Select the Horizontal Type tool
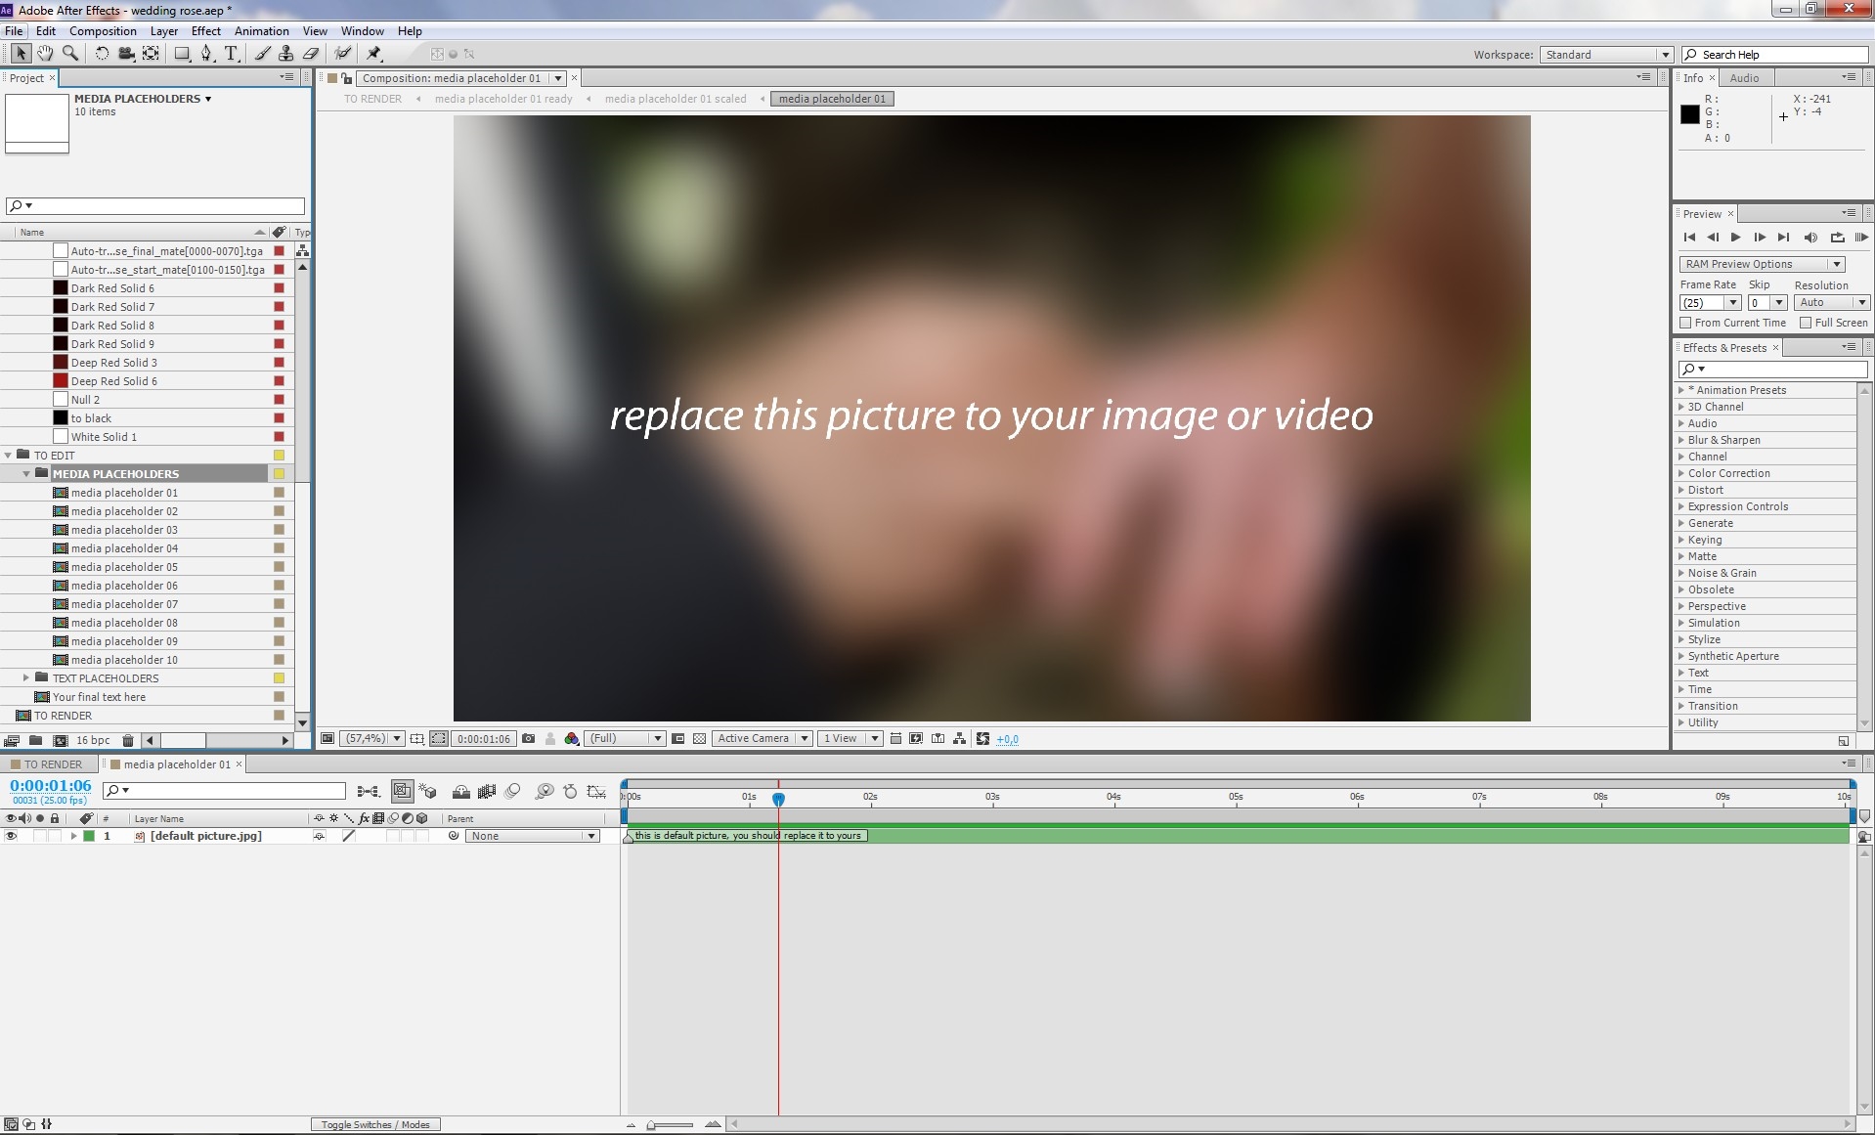1875x1135 pixels. point(231,54)
